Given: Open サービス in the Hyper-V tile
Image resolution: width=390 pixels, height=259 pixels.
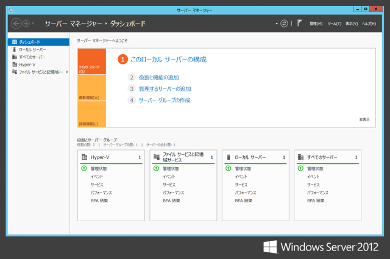Looking at the screenshot, I should tap(97, 185).
